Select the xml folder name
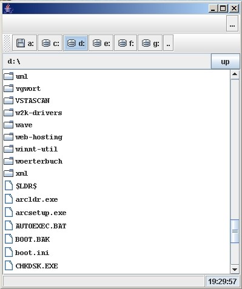The image size is (242, 289). [22, 173]
